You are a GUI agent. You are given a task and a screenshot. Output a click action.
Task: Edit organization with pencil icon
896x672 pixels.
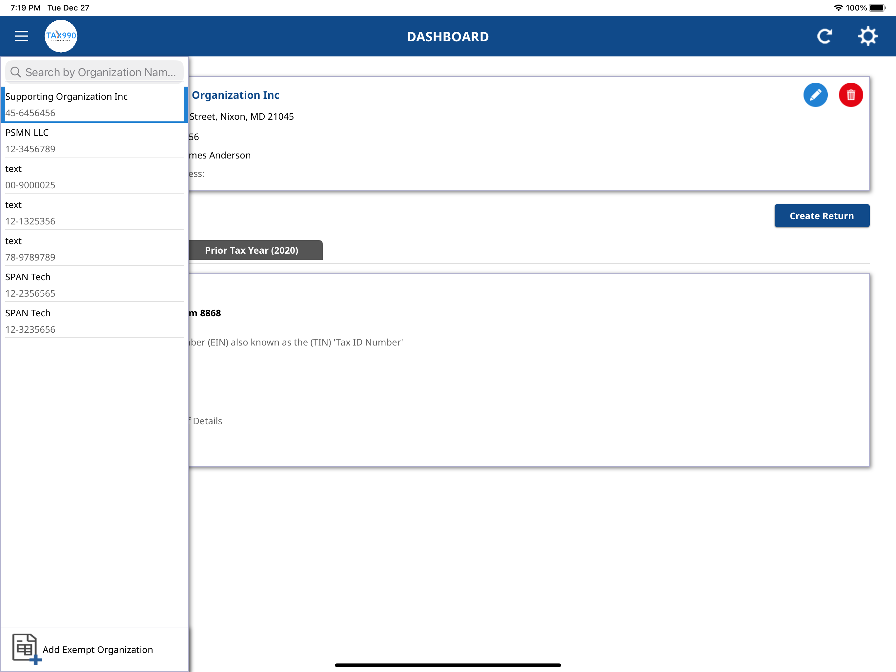tap(815, 95)
